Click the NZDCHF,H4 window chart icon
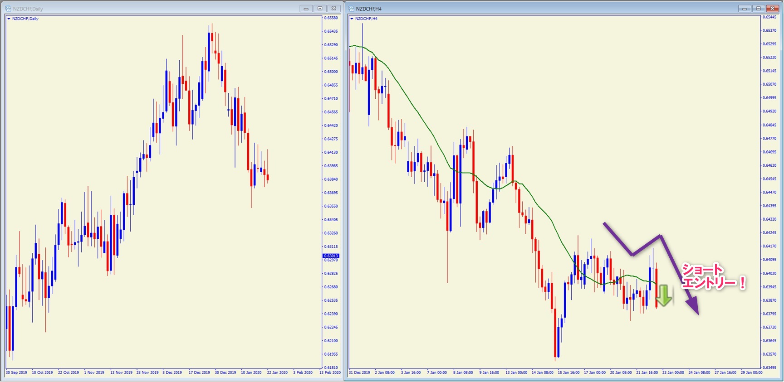Viewport: 784px width, 382px height. tap(351, 9)
